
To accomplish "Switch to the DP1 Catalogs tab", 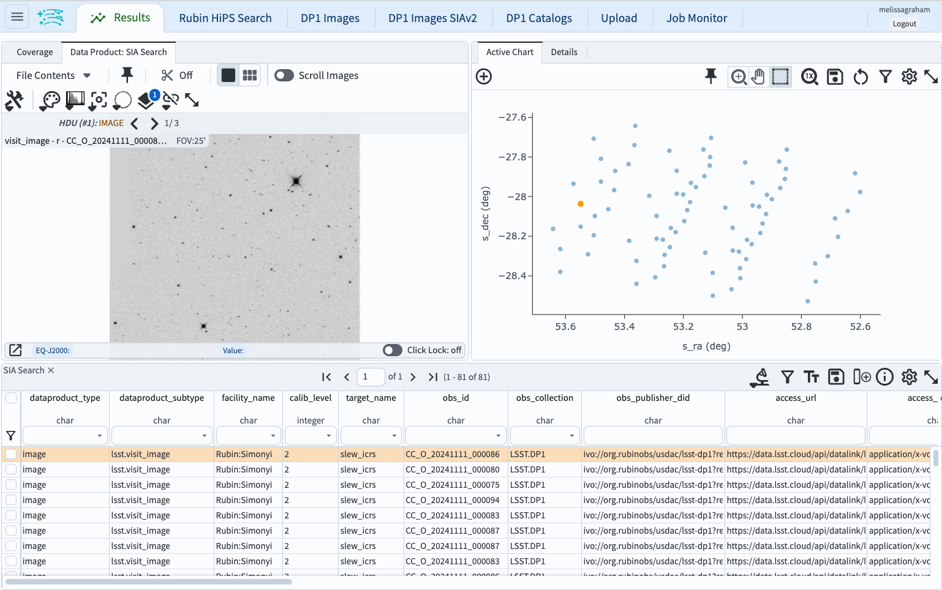I will (x=538, y=18).
